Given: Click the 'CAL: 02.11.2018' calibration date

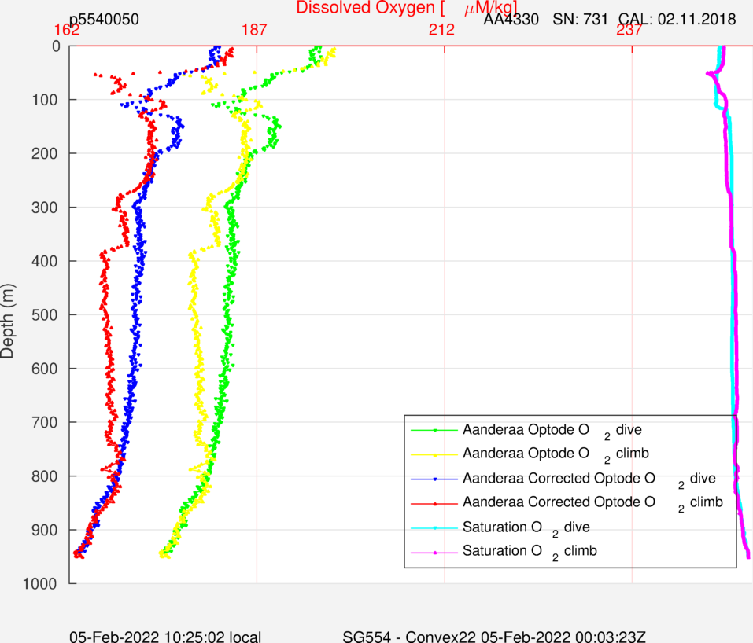Looking at the screenshot, I should (677, 19).
